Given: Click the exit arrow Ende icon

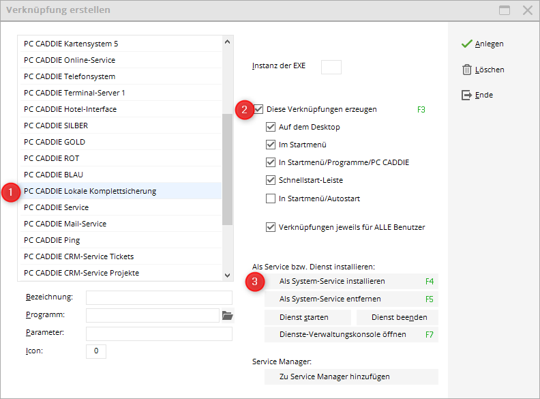Looking at the screenshot, I should [466, 95].
